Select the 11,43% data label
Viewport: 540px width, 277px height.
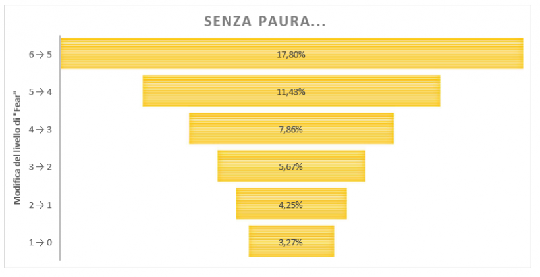point(291,92)
